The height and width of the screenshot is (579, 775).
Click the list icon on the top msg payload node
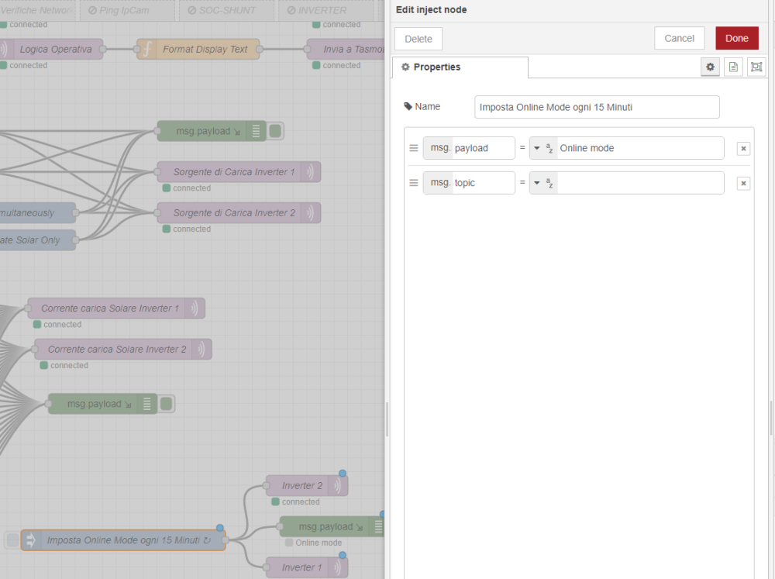[257, 131]
